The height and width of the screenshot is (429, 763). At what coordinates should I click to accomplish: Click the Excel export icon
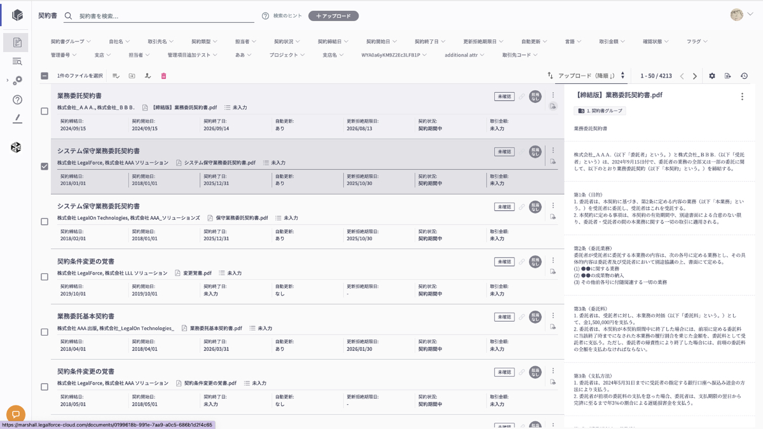pos(728,76)
